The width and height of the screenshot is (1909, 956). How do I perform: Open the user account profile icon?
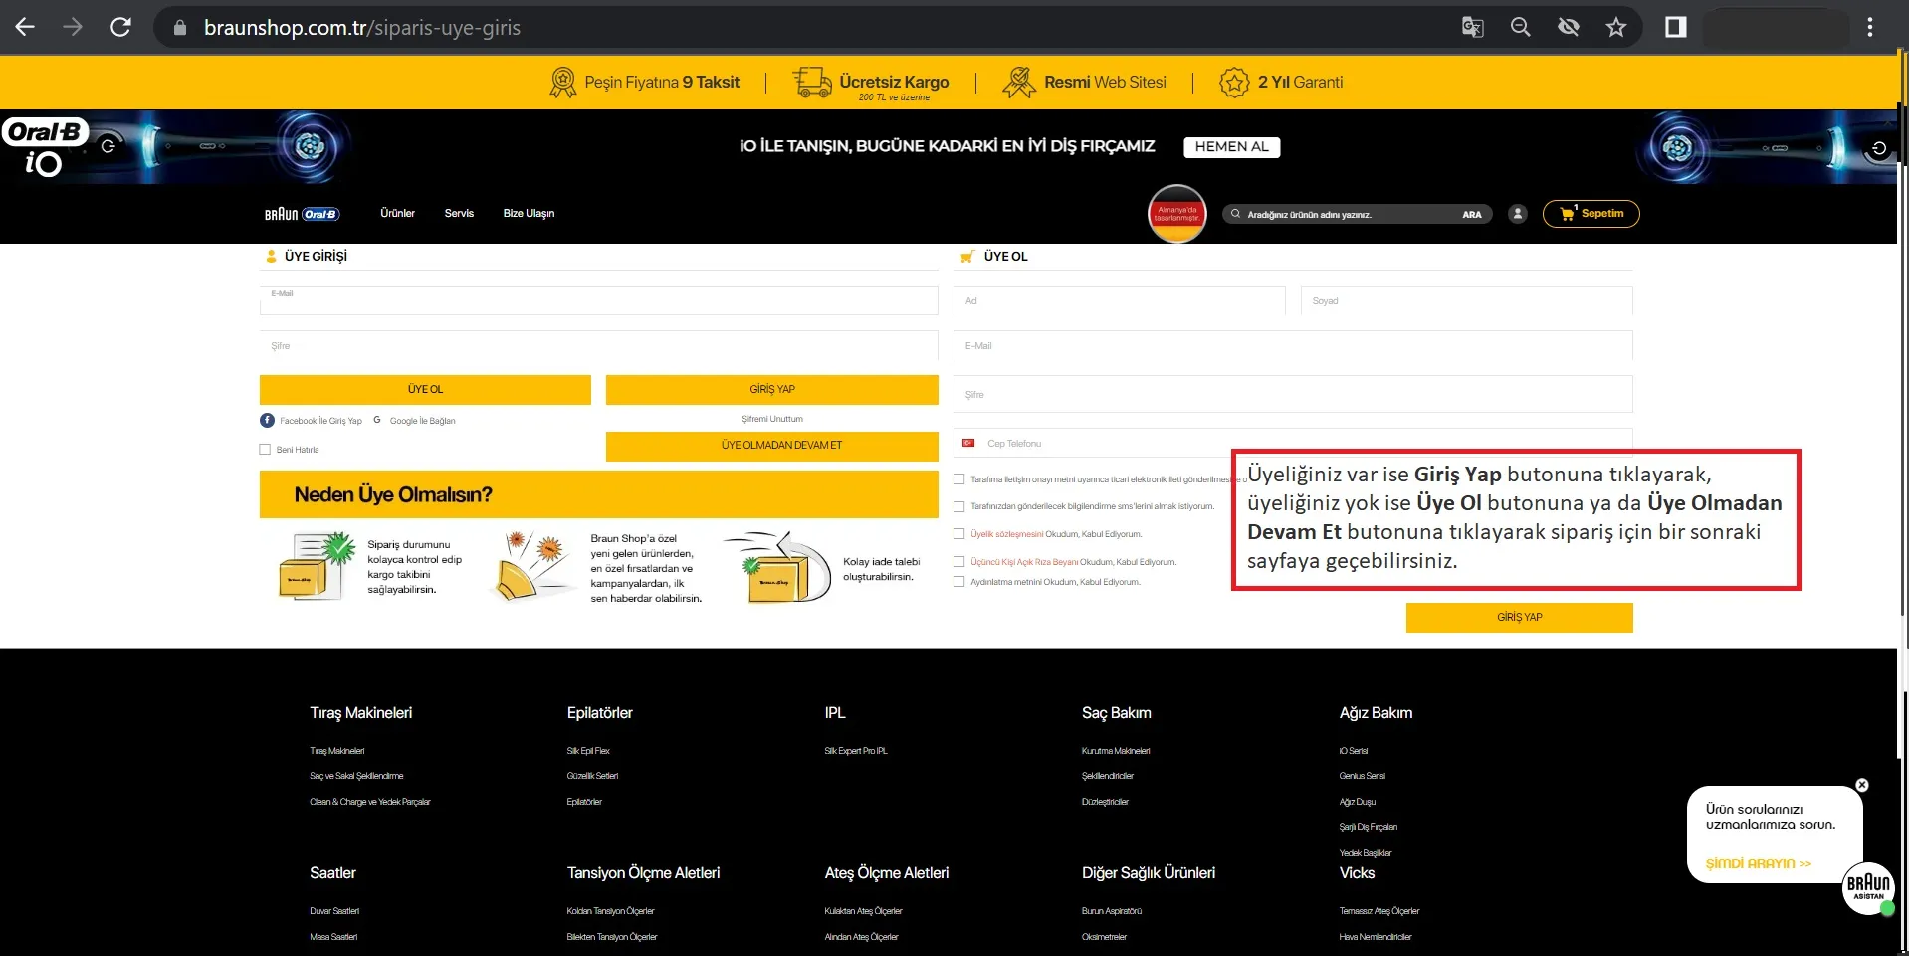click(1517, 214)
